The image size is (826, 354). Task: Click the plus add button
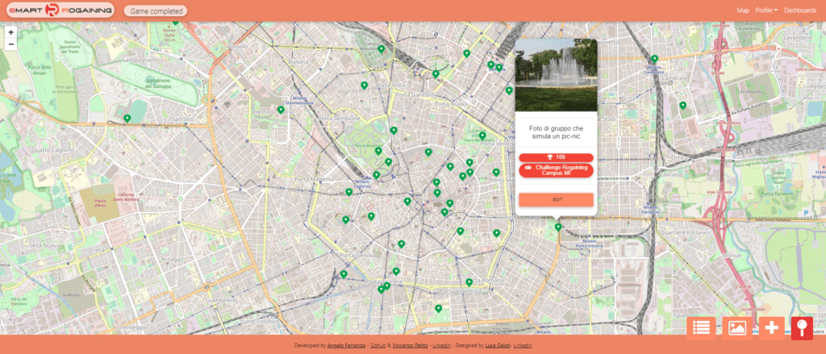[x=772, y=327]
